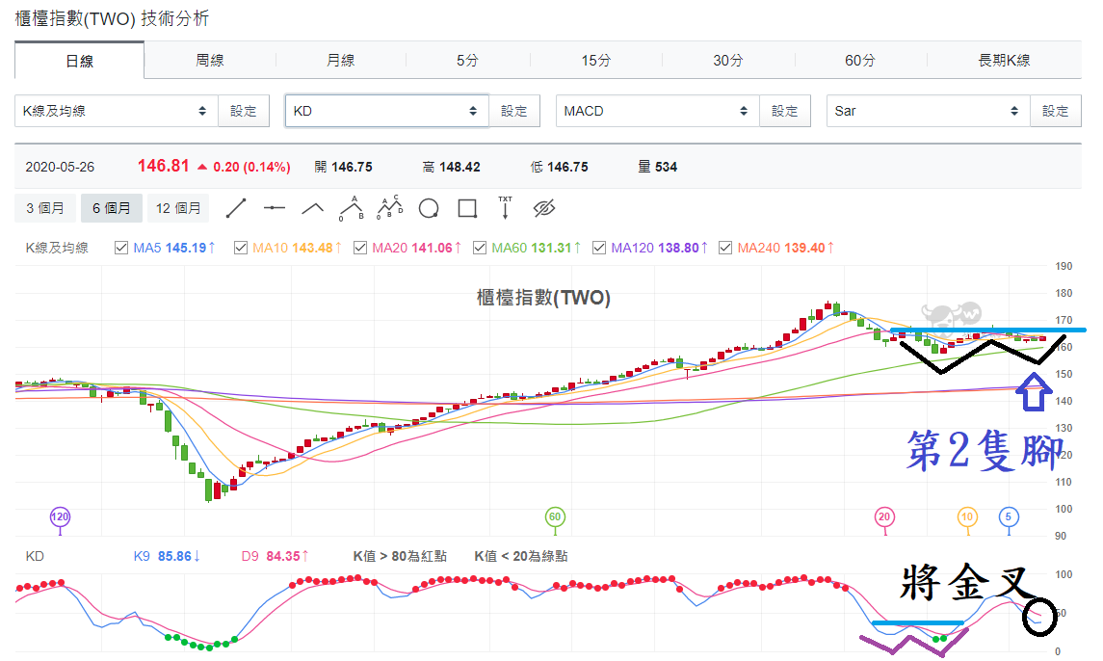Choose the TXT text annotation tool
Viewport: 1103px width, 661px height.
tap(505, 208)
